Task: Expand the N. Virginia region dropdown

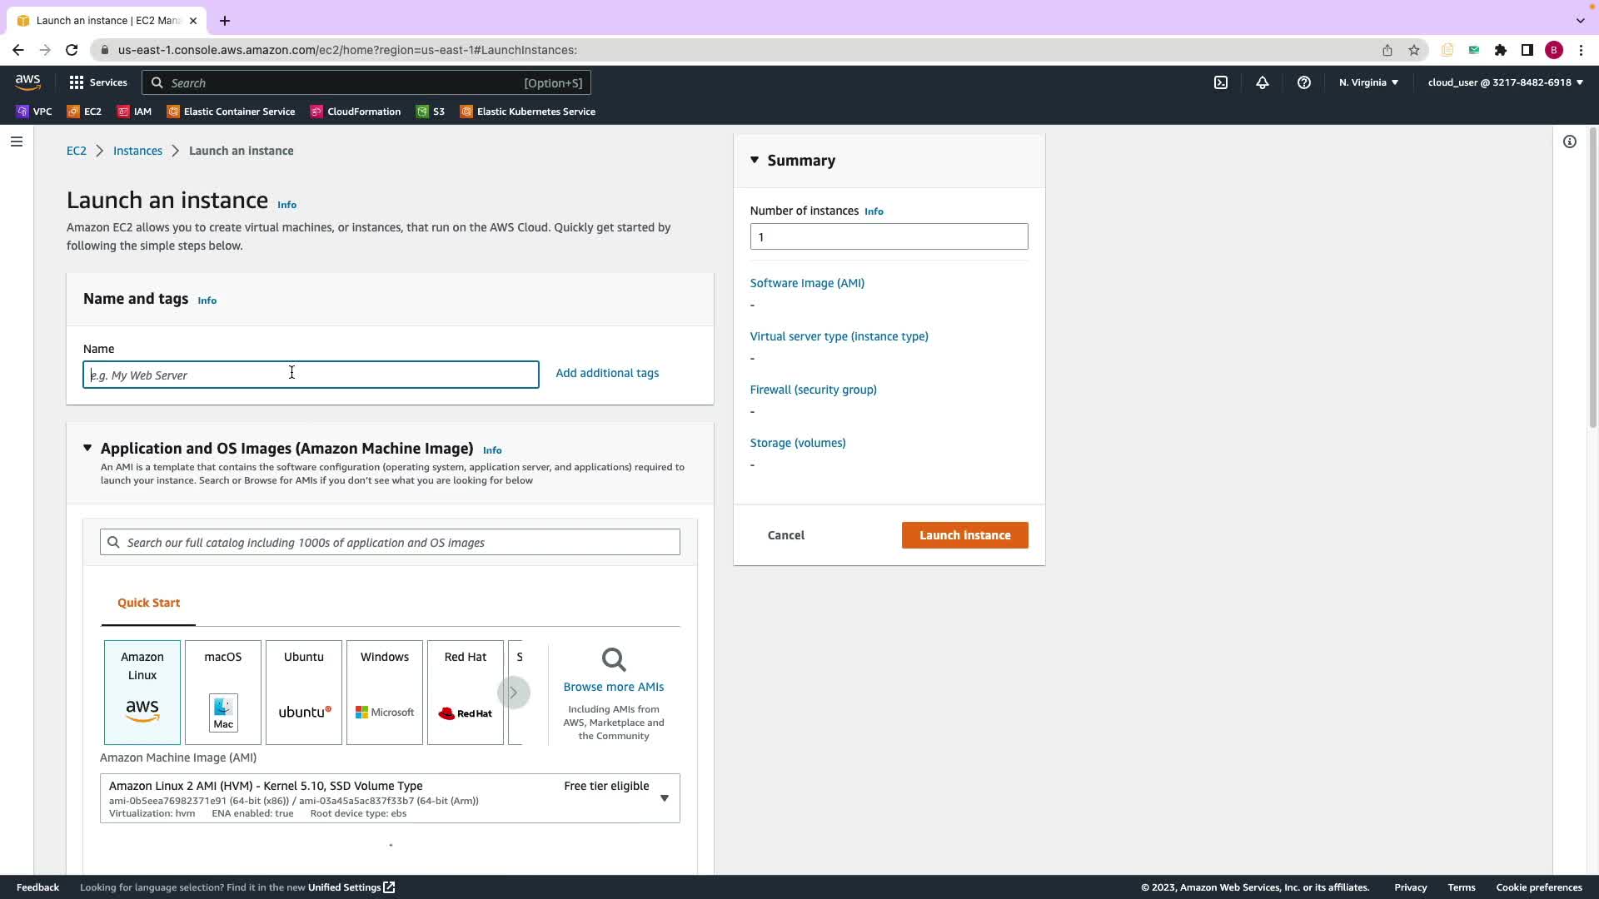Action: click(1368, 82)
